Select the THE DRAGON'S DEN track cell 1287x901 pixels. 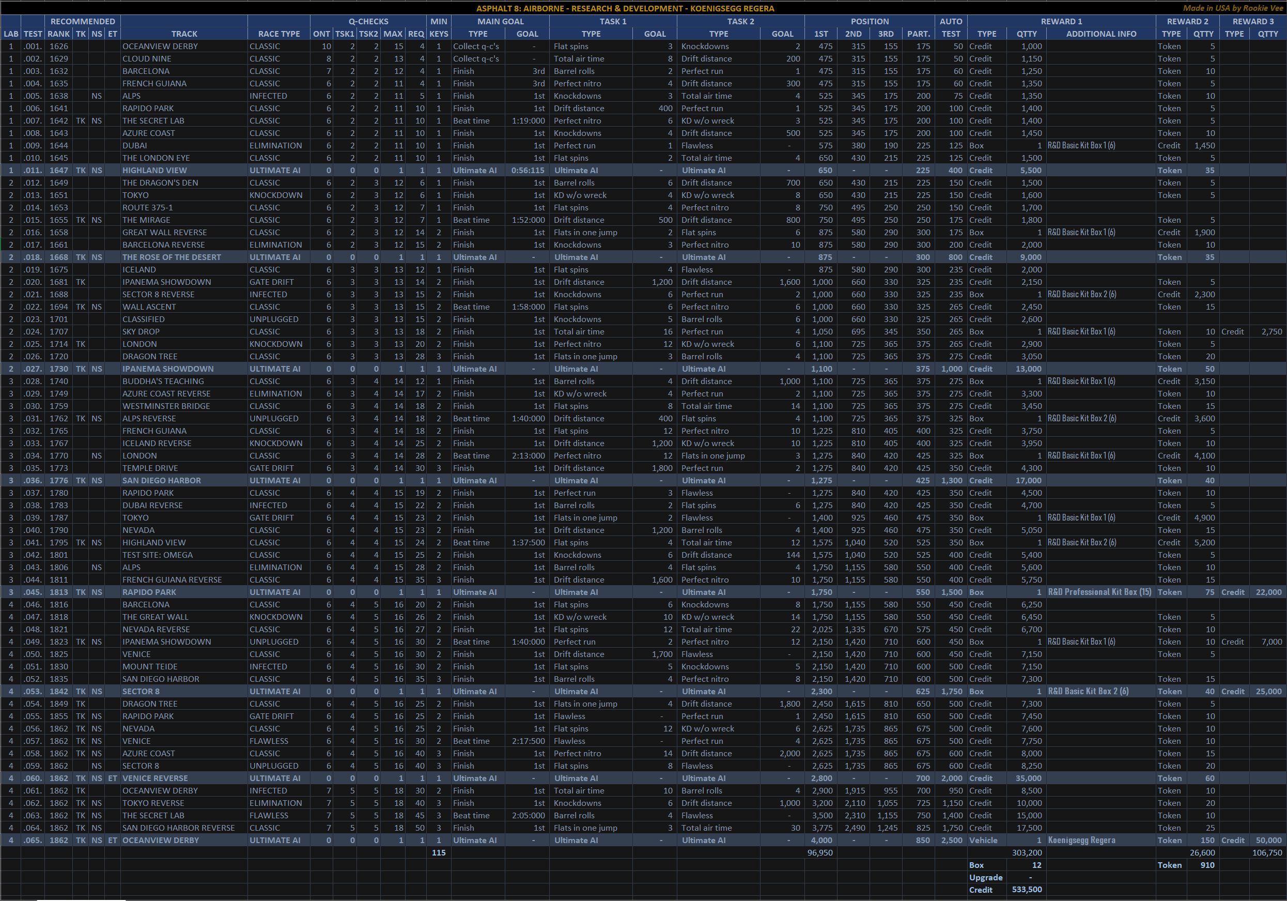point(184,183)
